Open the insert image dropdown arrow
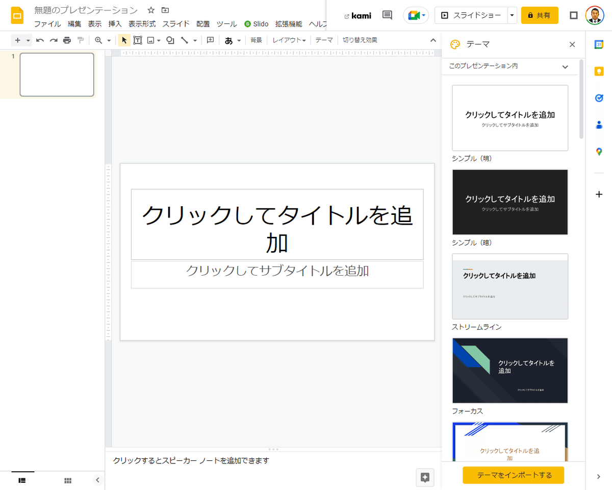 click(159, 40)
